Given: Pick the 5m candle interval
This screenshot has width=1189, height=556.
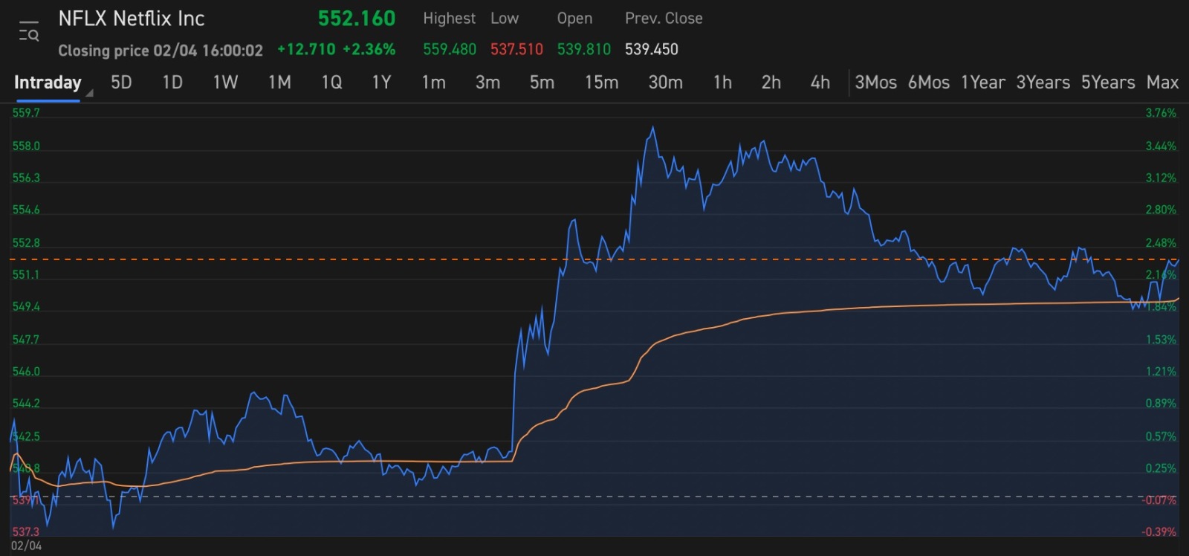Looking at the screenshot, I should pyautogui.click(x=542, y=83).
